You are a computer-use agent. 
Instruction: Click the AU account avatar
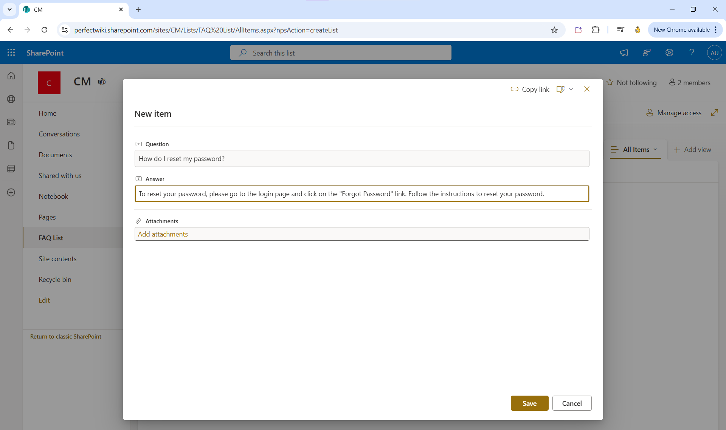[x=714, y=53]
